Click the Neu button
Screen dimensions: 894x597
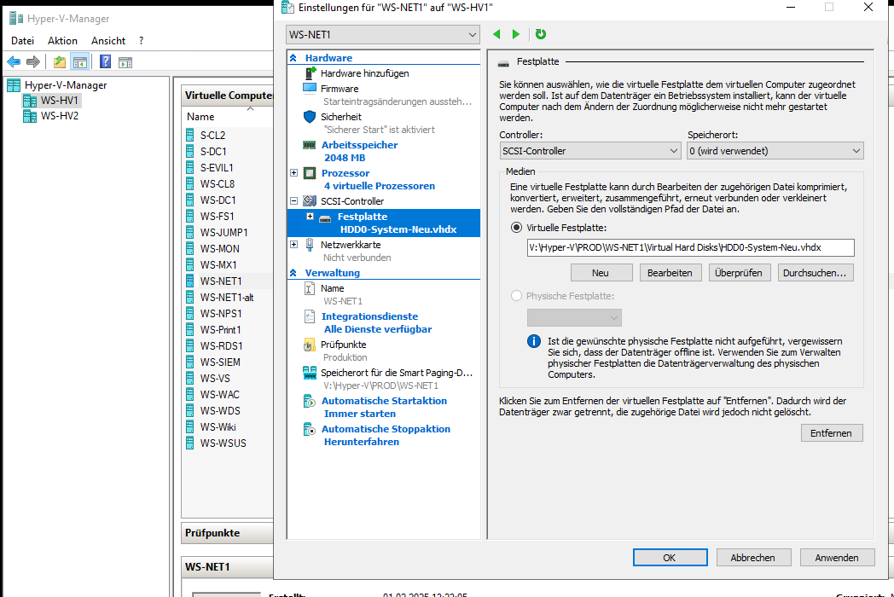[601, 273]
